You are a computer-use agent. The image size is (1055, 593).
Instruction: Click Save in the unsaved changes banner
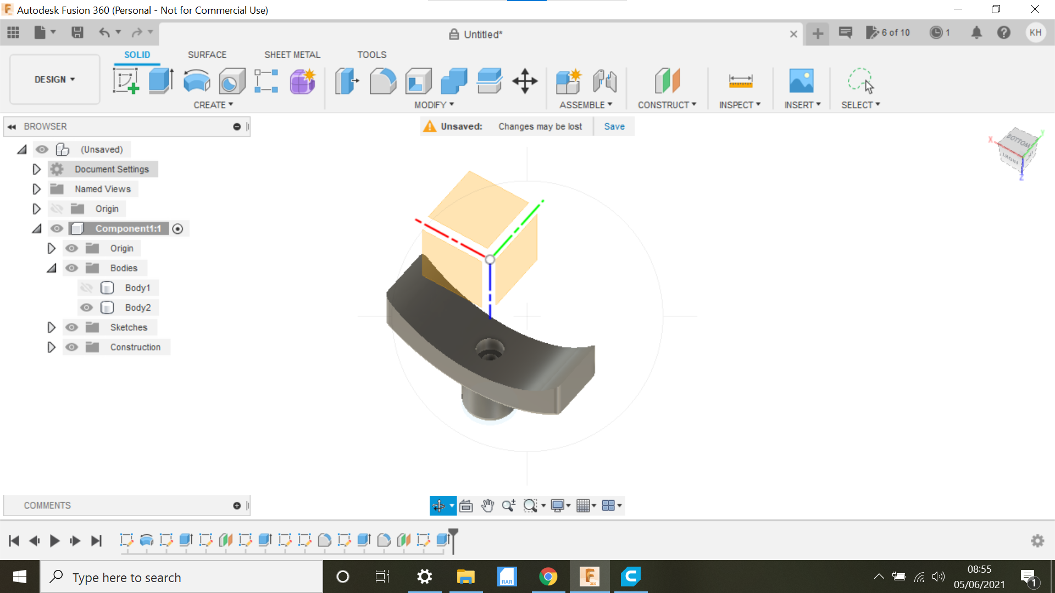[614, 126]
